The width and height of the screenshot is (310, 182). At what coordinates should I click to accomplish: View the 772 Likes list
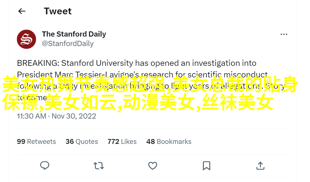[122, 141]
